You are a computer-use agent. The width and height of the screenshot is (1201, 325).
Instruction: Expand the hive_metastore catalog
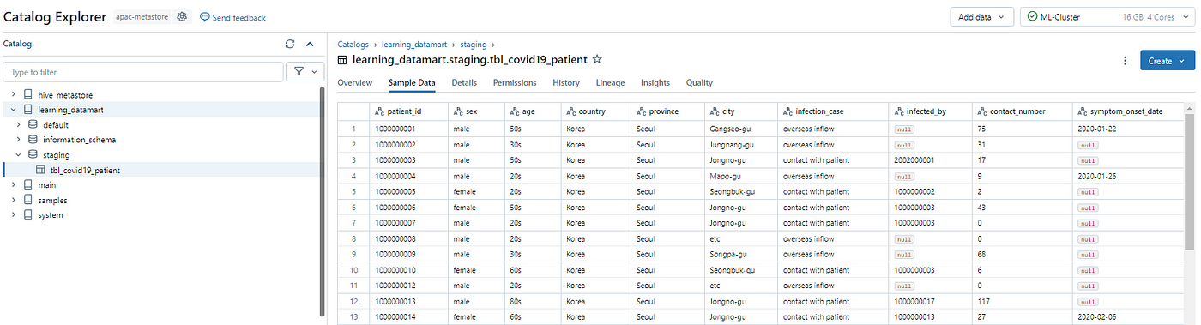coord(14,94)
